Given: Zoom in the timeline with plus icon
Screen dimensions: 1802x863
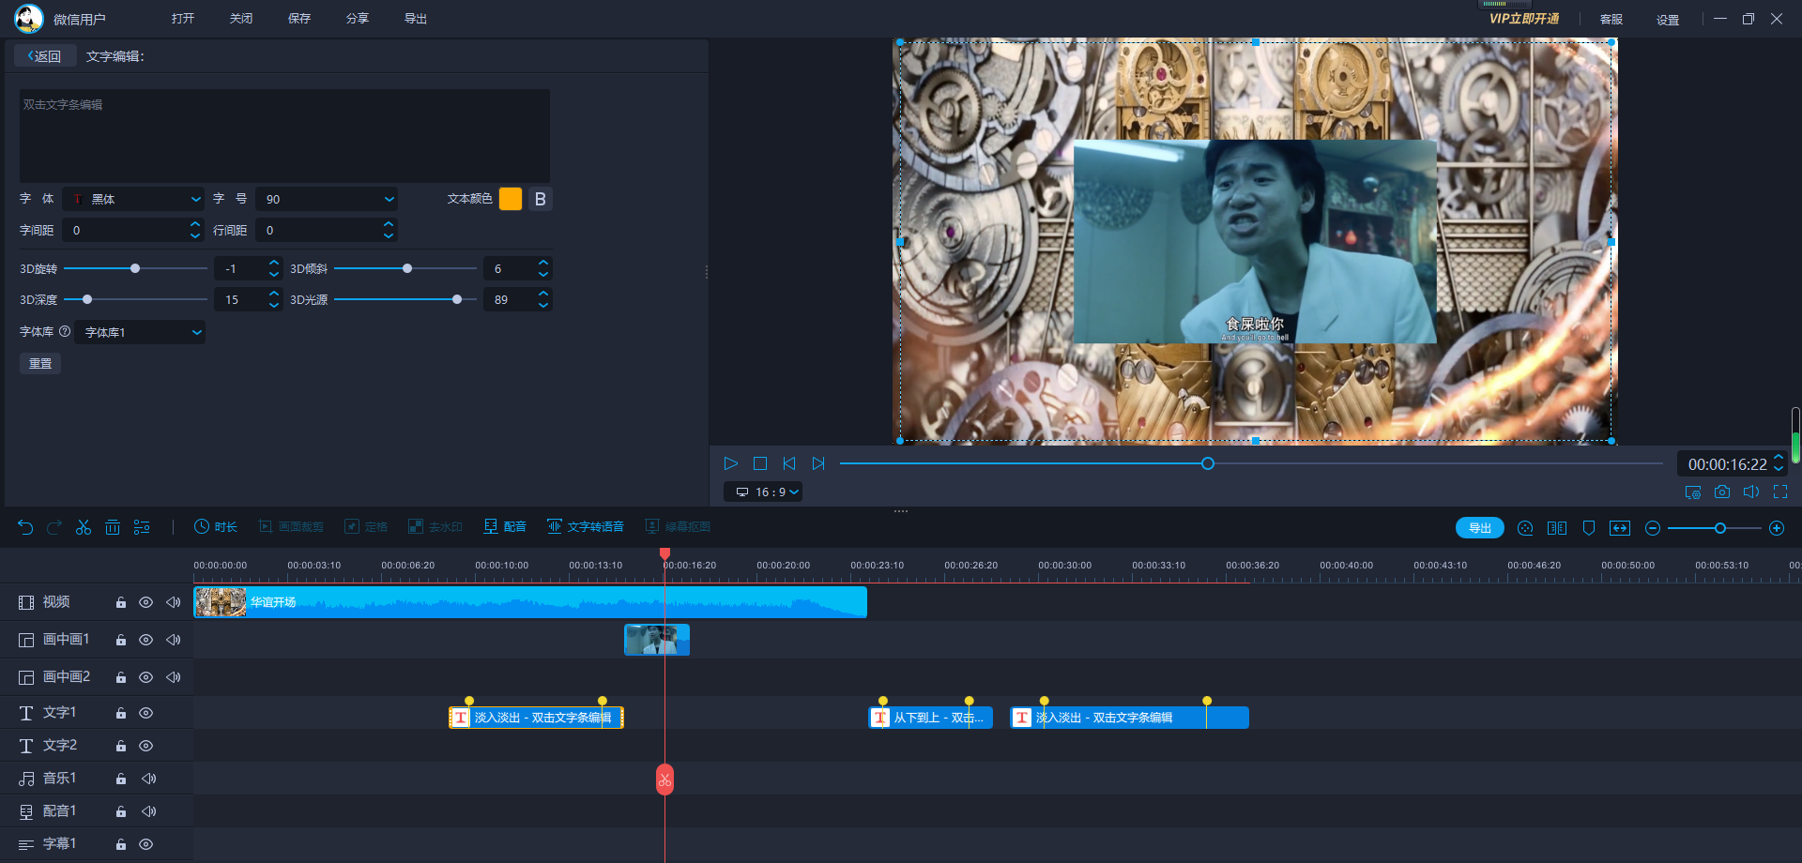Looking at the screenshot, I should [x=1776, y=528].
